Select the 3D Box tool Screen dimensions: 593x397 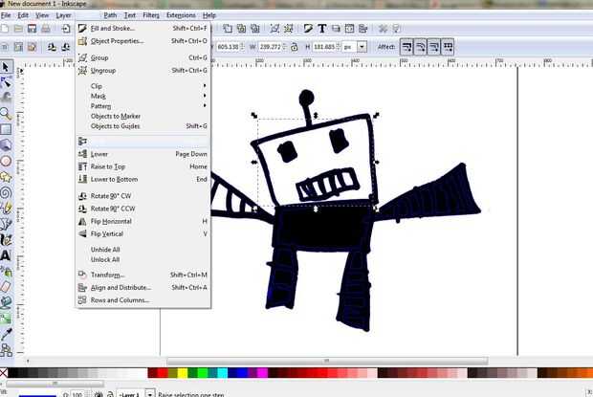pos(6,145)
